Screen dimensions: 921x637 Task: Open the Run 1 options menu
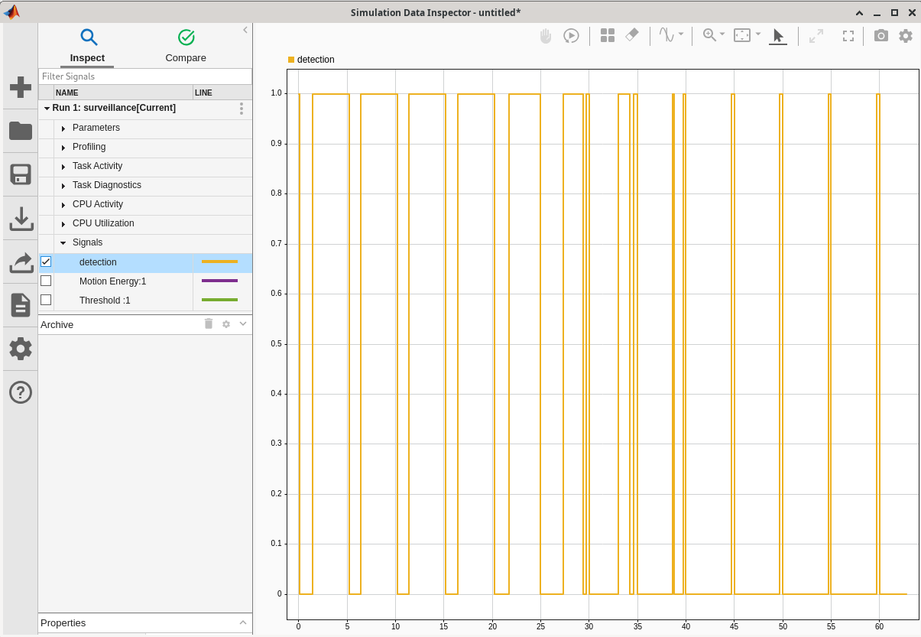point(242,108)
